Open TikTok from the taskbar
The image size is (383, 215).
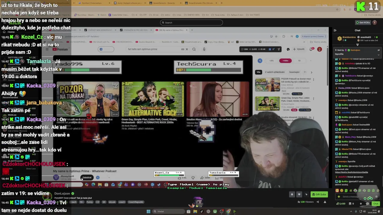[x=202, y=211]
